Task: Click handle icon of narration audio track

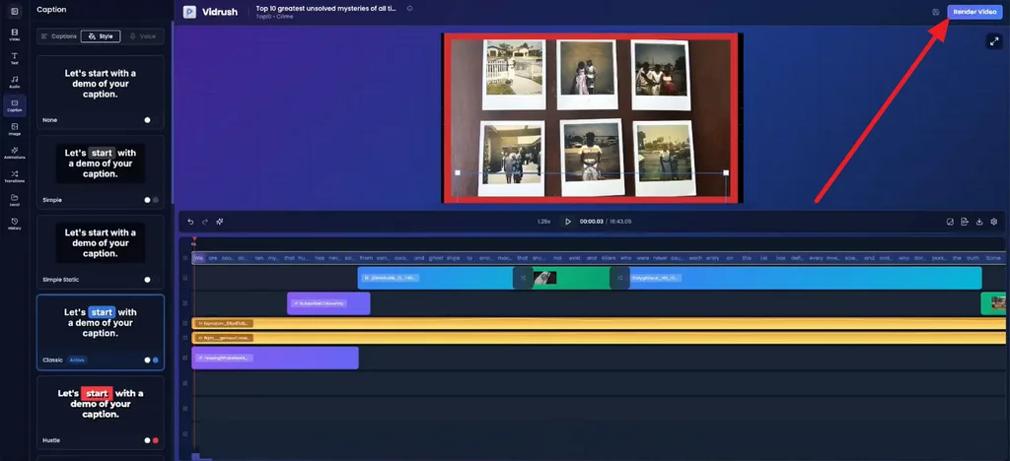Action: coord(184,323)
